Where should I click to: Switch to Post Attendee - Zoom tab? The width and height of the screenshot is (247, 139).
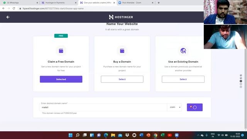point(136,3)
